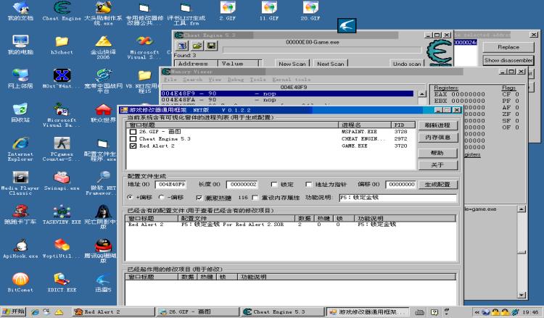Image resolution: width=544 pixels, height=318 pixels.
Task: Open Search menu in Memory Viewer
Action: point(192,80)
